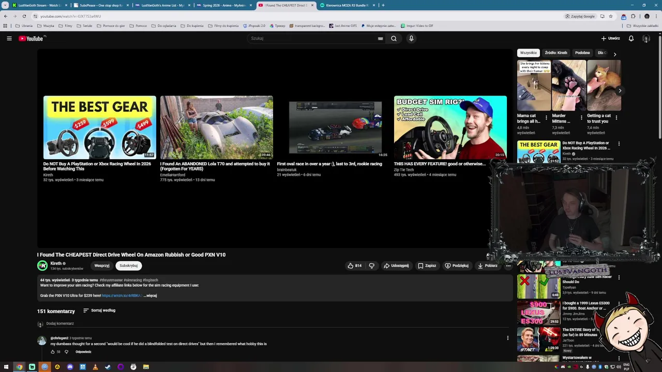The height and width of the screenshot is (372, 662).
Task: Open Windows Start menu
Action: (6, 367)
